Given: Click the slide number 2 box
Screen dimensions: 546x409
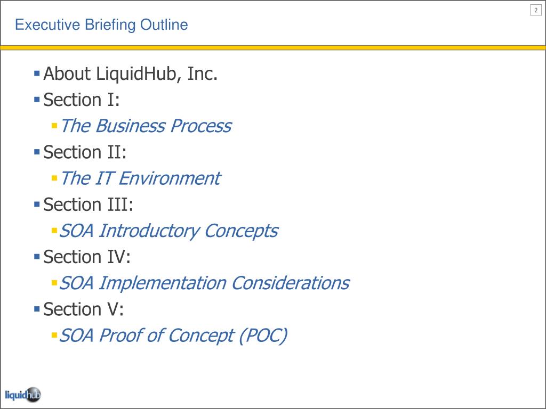Looking at the screenshot, I should [x=535, y=11].
